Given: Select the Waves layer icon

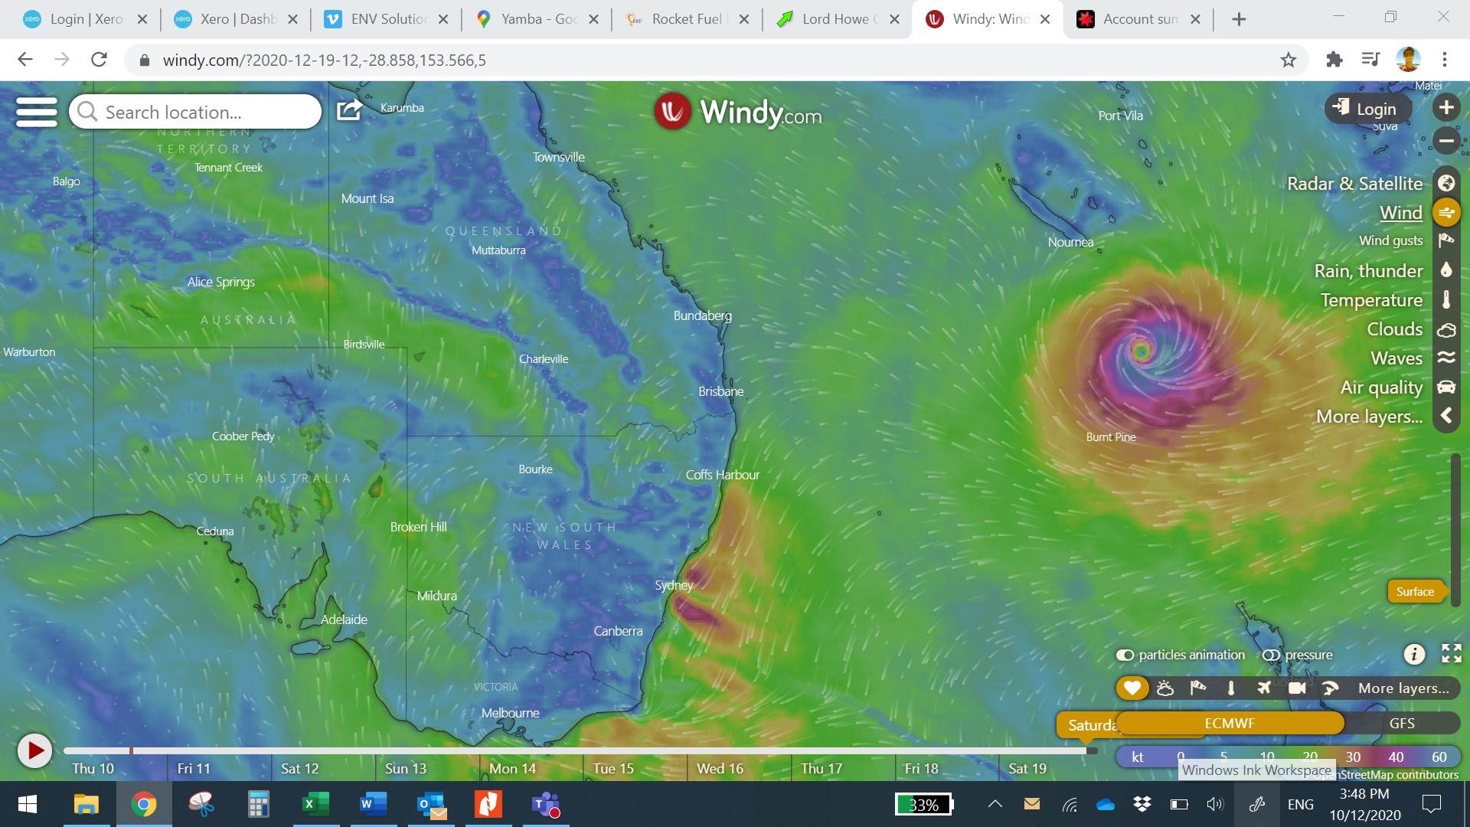Looking at the screenshot, I should pyautogui.click(x=1445, y=358).
